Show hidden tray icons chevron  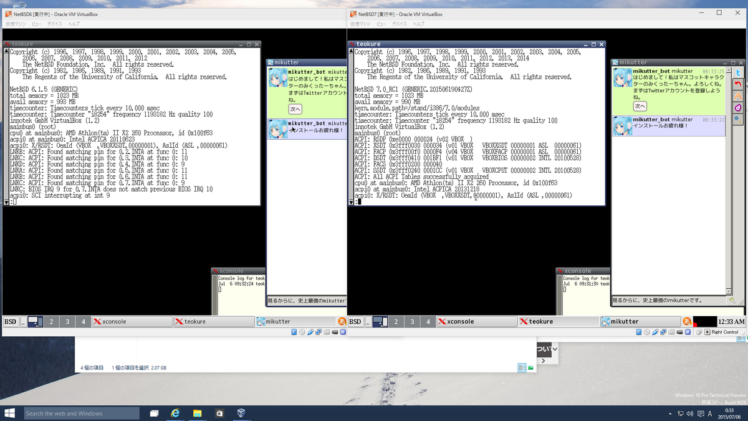pos(670,414)
